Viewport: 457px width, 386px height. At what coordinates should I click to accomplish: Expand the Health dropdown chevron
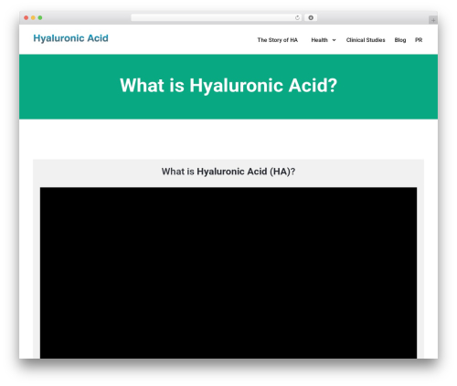[x=334, y=40]
